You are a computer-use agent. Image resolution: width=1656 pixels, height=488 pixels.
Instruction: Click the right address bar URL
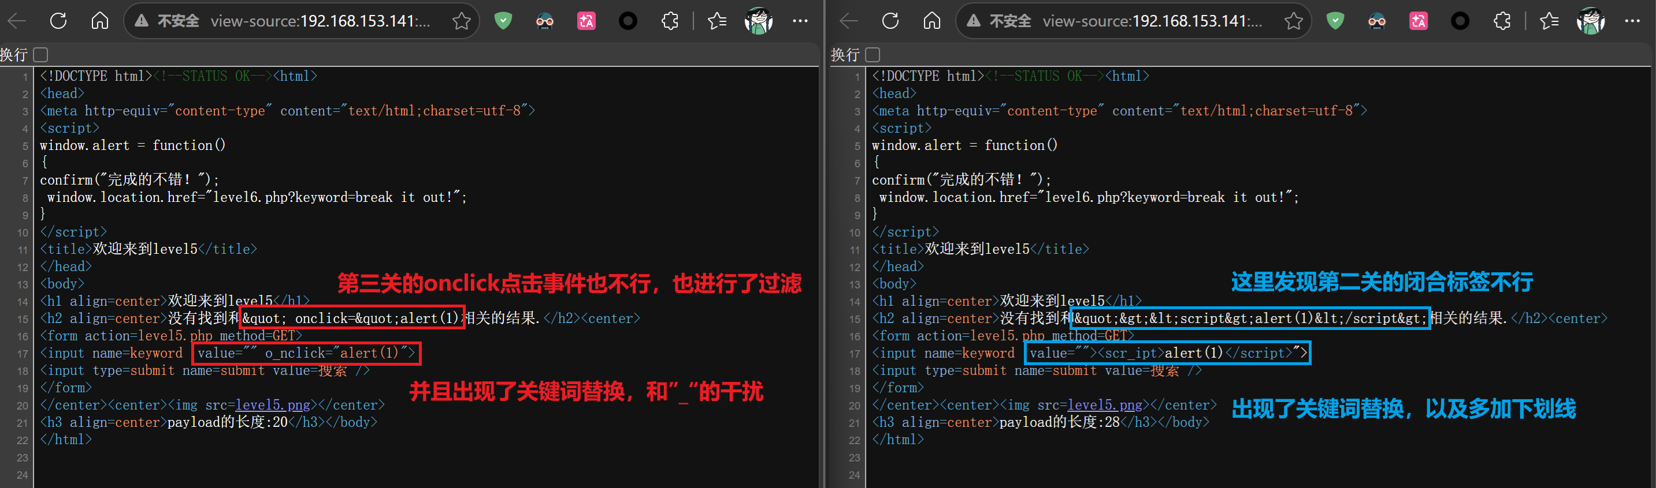click(x=1152, y=21)
